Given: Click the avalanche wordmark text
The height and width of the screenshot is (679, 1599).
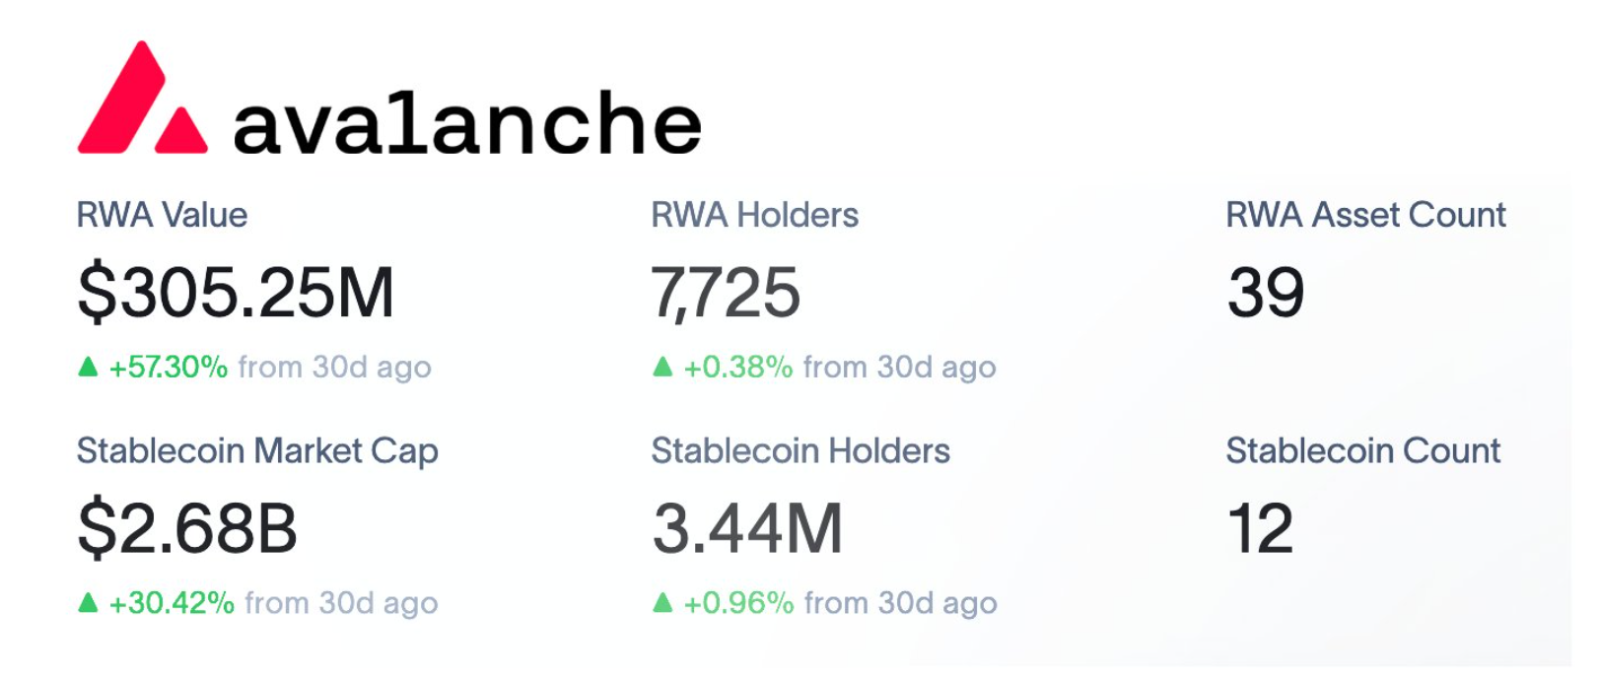Looking at the screenshot, I should 466,123.
